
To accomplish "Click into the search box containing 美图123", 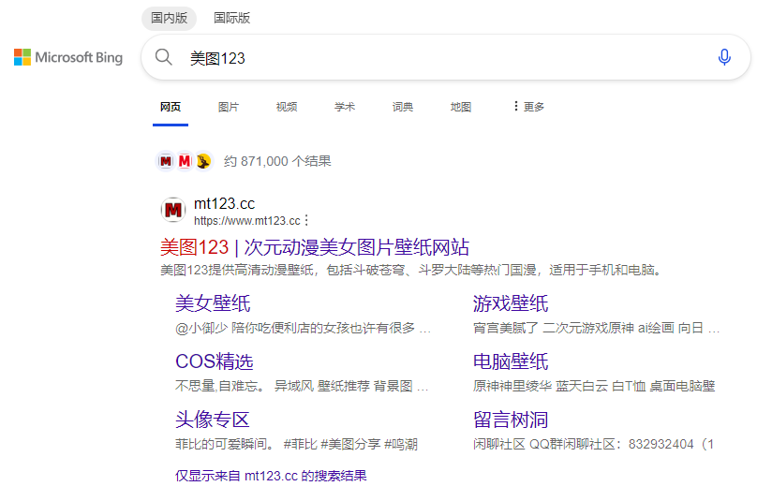I will pyautogui.click(x=440, y=57).
